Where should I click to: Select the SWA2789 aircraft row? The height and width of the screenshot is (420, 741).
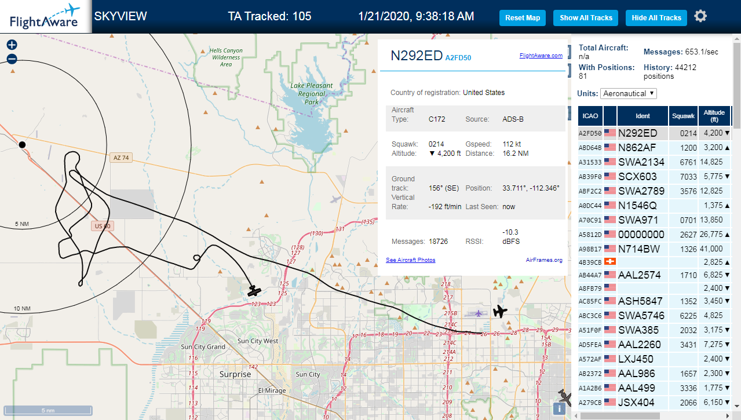[655, 191]
